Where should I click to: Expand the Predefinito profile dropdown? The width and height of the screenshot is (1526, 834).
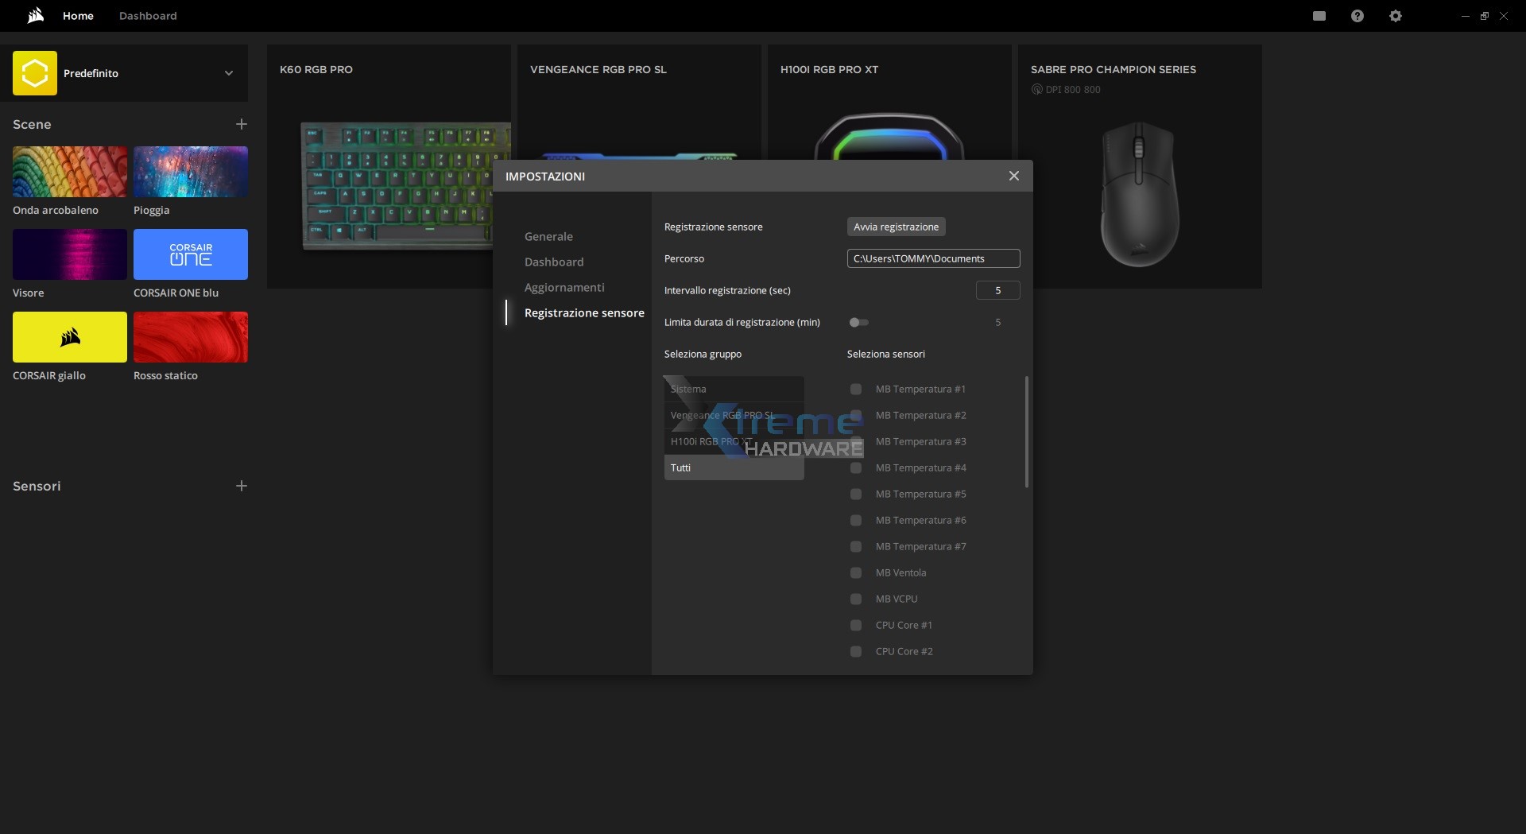(x=229, y=73)
